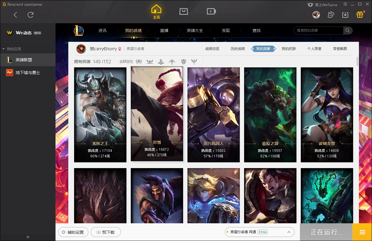Open the green Thresh hero card in second row
Viewport: 372px width, 241px height.
point(327,196)
